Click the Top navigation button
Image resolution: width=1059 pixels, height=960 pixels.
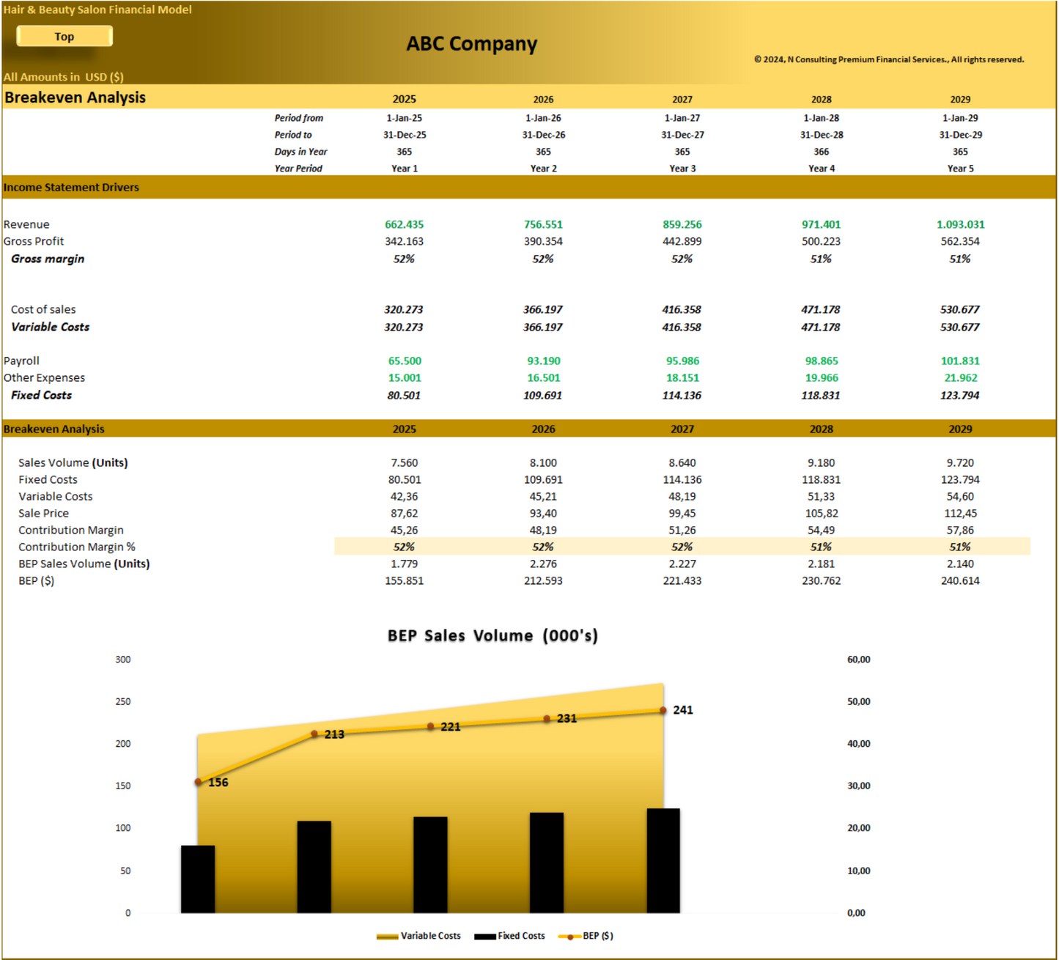64,36
